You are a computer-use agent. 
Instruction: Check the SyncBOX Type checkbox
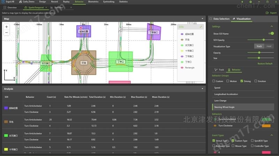pos(252,141)
